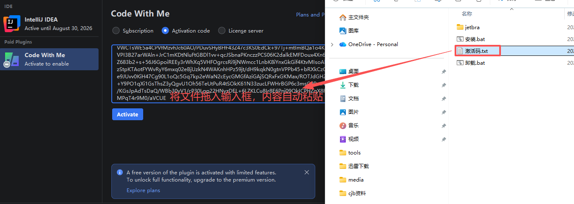
Task: Open the Plans and pricing link
Action: pyautogui.click(x=311, y=14)
